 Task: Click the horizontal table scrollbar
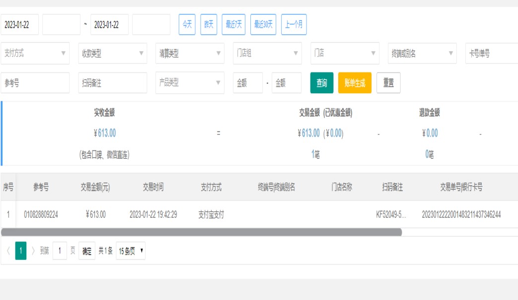tap(201, 232)
